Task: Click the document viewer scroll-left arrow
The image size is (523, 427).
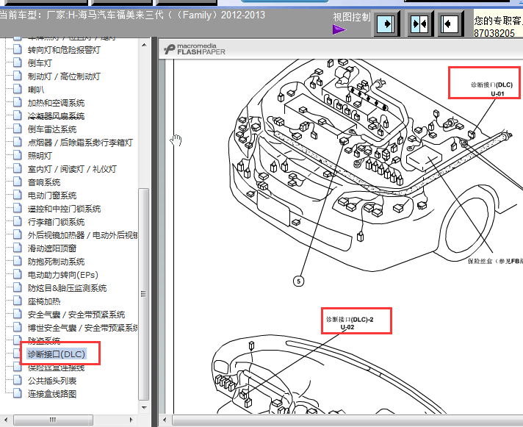Action: click(164, 420)
